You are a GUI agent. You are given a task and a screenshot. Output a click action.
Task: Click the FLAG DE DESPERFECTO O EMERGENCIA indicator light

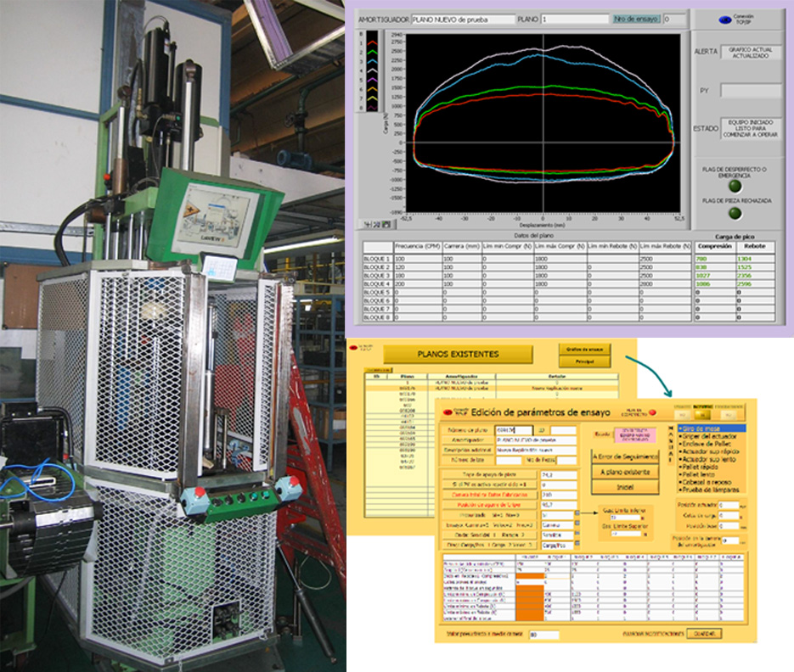735,186
